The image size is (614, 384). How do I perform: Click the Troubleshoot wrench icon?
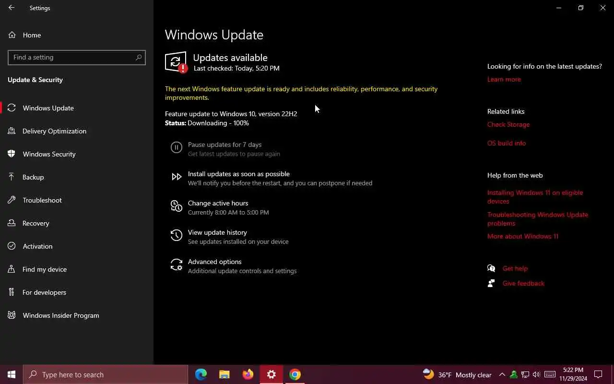point(12,200)
